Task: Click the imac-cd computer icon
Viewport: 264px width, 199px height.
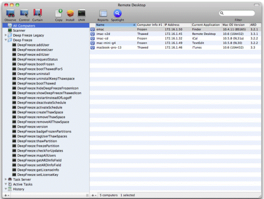Action: [93, 39]
